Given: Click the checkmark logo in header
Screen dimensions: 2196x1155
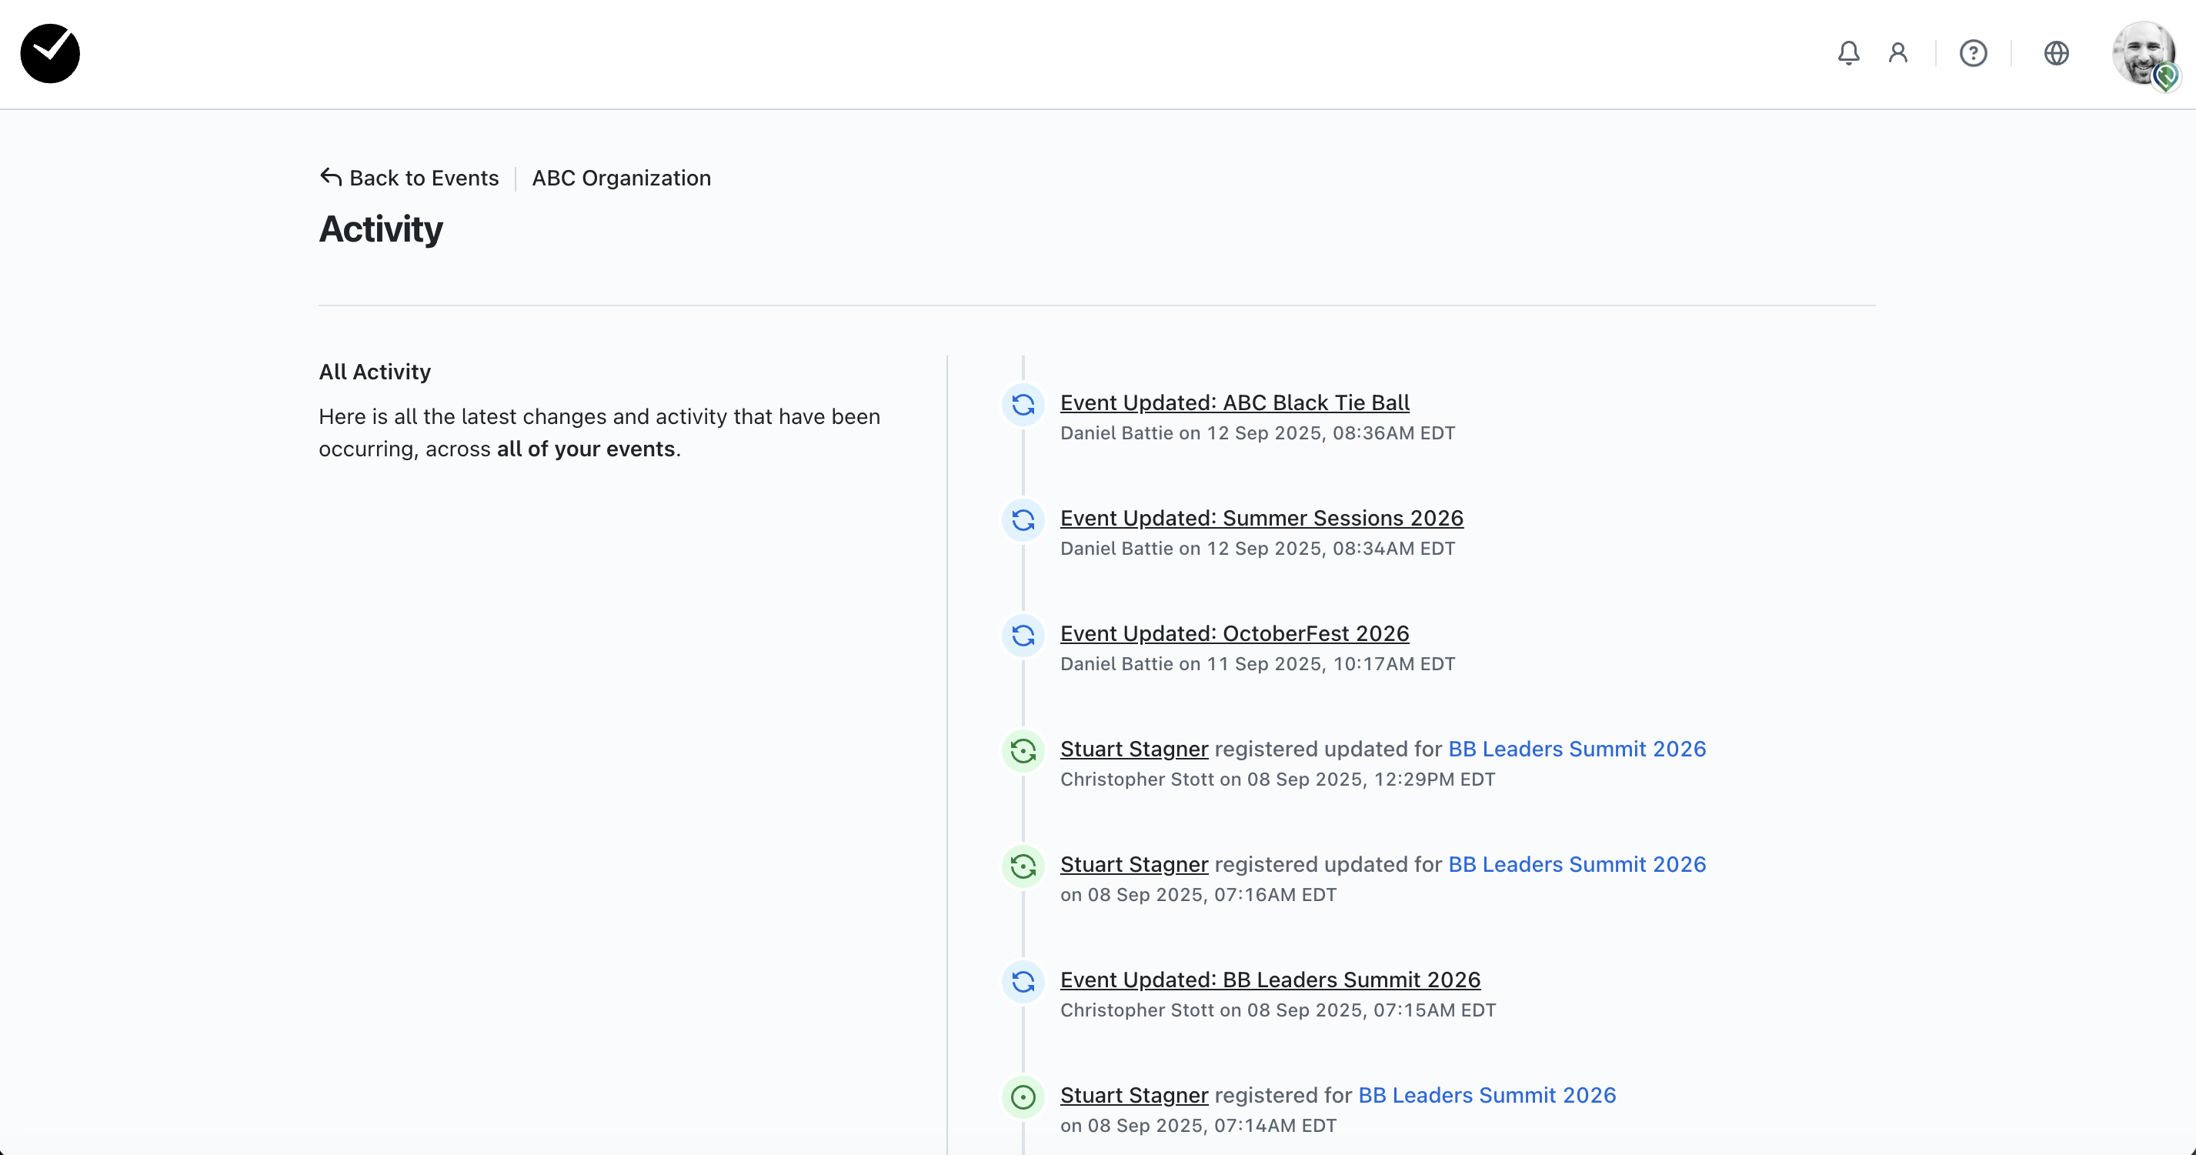Looking at the screenshot, I should click(x=50, y=53).
